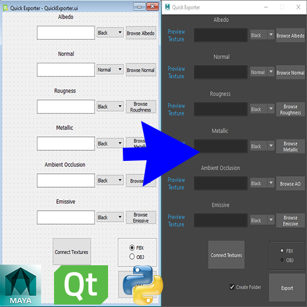Click Ambient Occlusion path field in Maya window
This screenshot has height=307, width=307.
coord(221,184)
